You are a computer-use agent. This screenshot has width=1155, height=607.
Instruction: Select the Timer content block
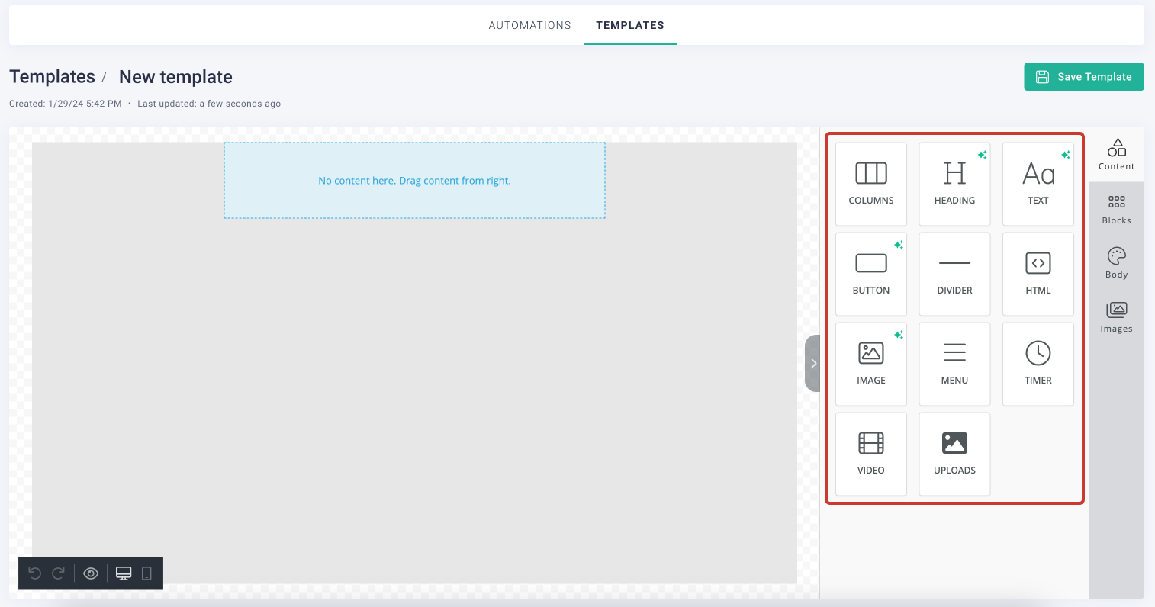tap(1038, 364)
